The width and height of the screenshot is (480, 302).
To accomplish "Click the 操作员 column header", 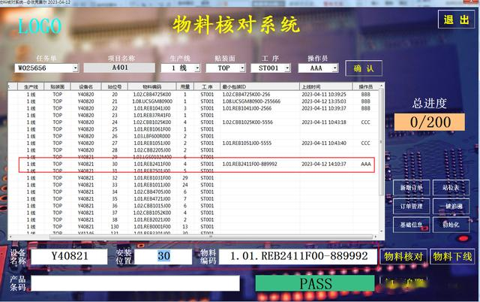I will coord(366,86).
